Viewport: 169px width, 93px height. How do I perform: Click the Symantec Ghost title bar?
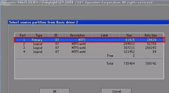tap(84, 3)
